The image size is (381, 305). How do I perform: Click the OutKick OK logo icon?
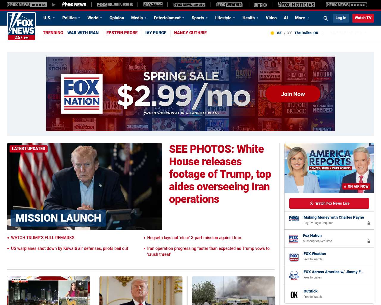pyautogui.click(x=294, y=295)
